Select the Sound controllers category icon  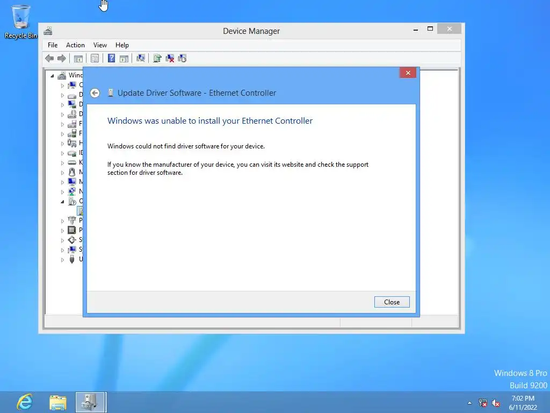pos(72,240)
